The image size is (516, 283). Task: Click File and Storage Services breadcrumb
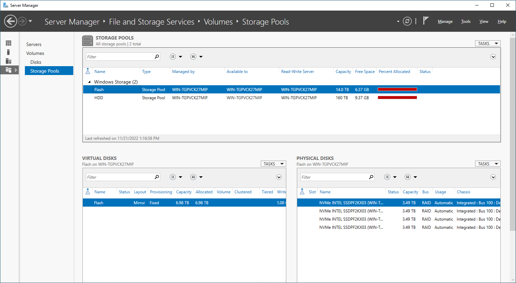[x=152, y=22]
